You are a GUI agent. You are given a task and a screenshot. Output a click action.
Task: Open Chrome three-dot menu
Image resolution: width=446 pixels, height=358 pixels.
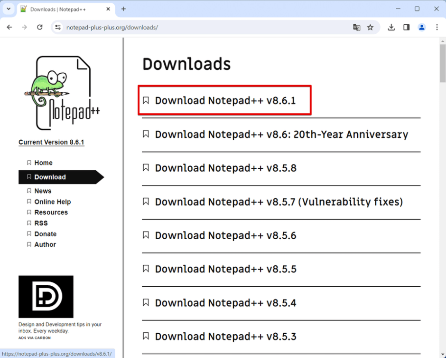tap(437, 28)
